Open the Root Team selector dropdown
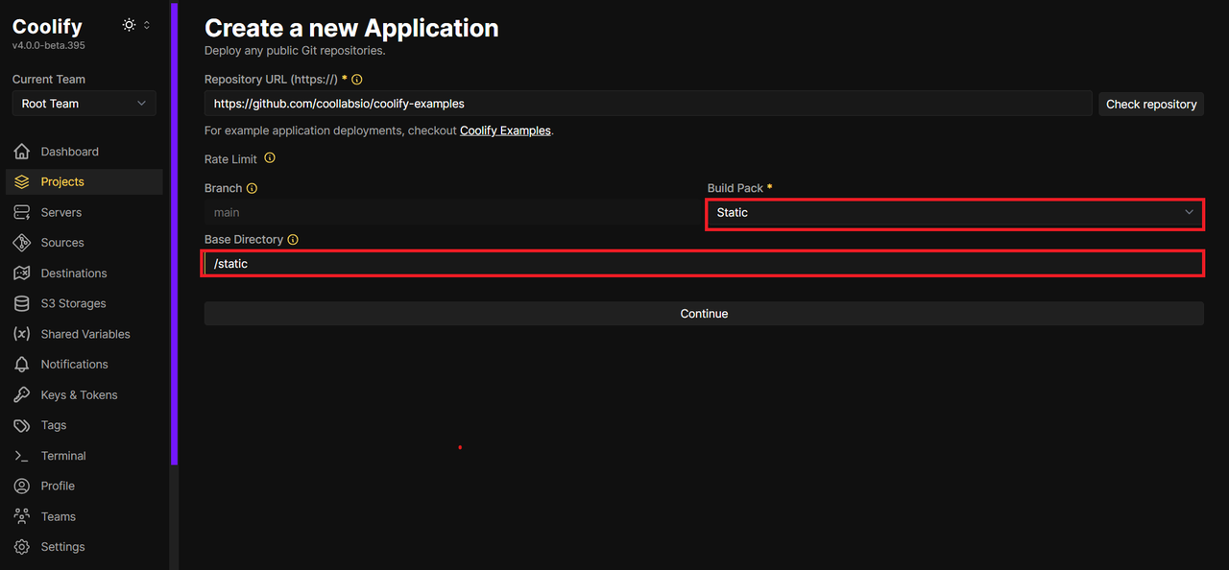 point(84,104)
